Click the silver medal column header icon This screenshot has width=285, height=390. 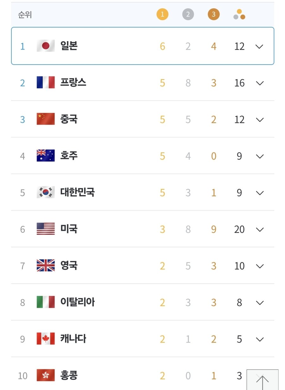[188, 14]
